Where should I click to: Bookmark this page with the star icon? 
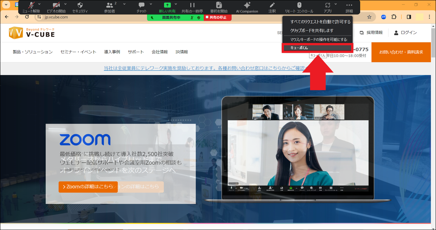(369, 17)
